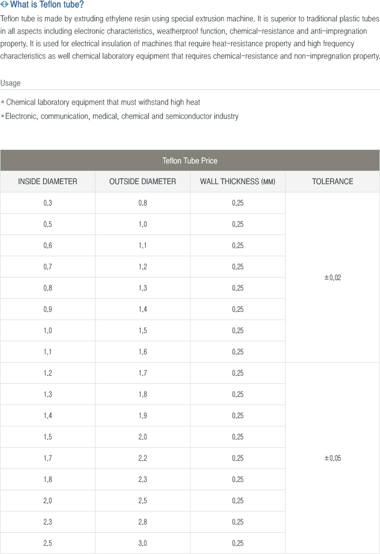
Task: Click the INSIDE DIAMETER column header
Action: 48,182
